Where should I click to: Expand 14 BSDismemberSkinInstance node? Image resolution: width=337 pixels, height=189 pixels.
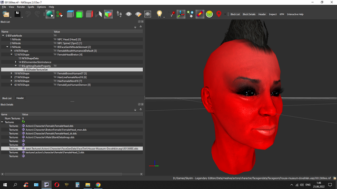click(16, 62)
